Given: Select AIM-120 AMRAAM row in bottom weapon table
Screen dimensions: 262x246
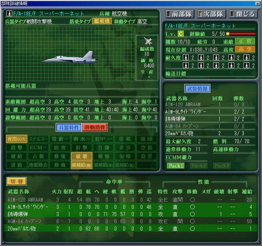Looking at the screenshot, I should (x=130, y=199).
